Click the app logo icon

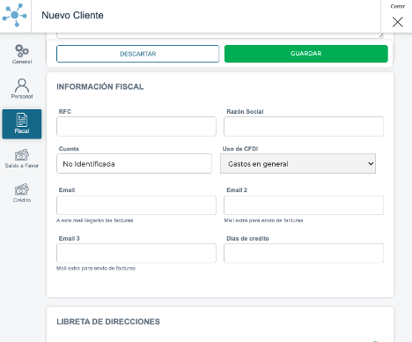[15, 15]
